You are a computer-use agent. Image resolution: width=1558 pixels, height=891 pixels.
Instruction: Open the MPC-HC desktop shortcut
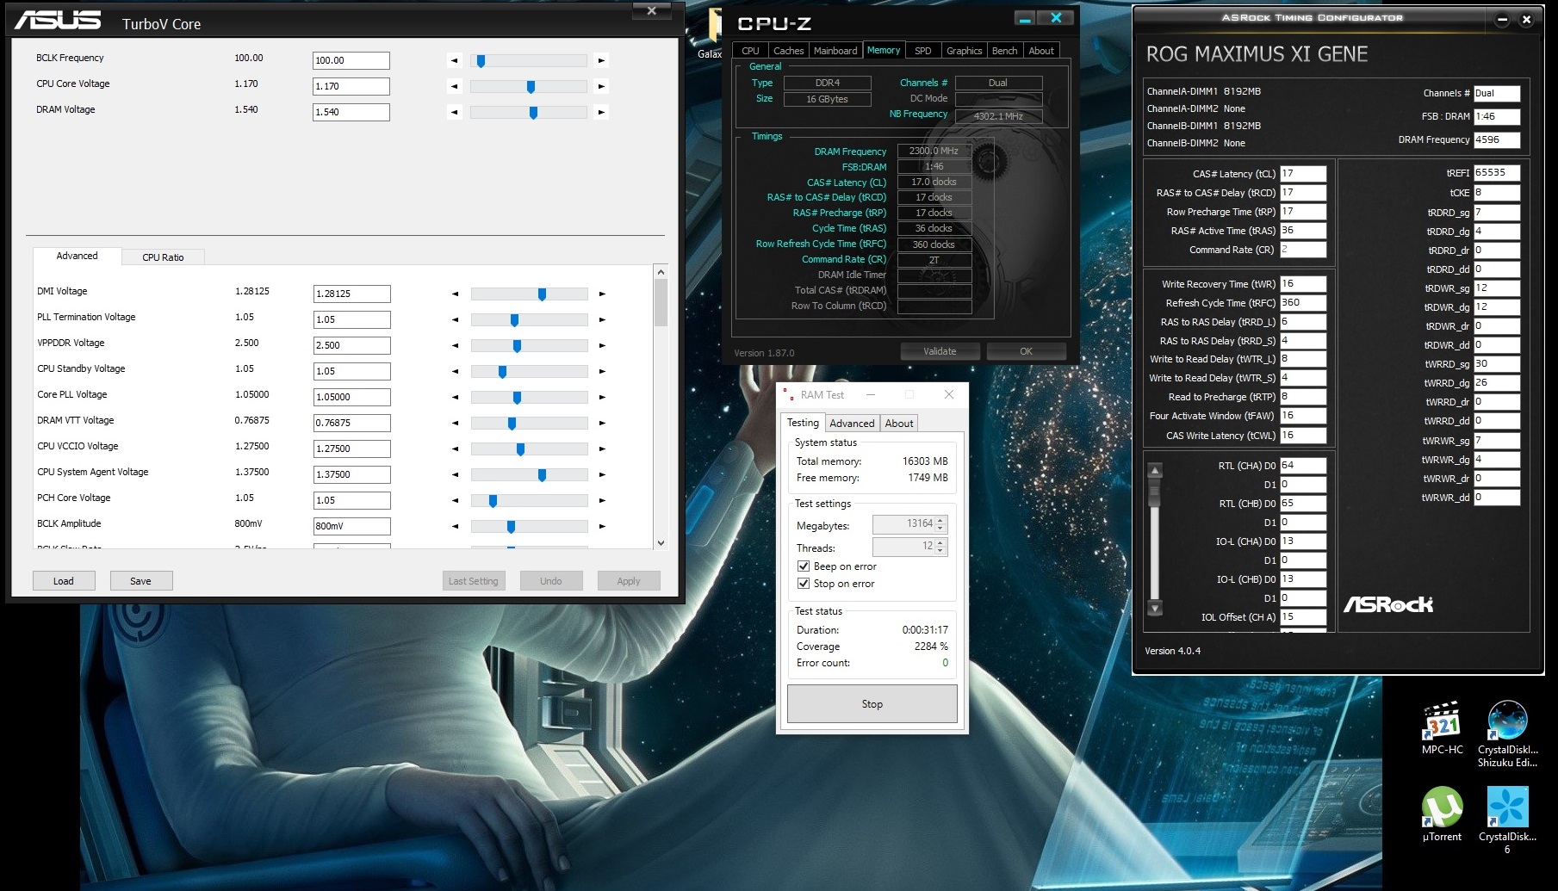pos(1442,728)
